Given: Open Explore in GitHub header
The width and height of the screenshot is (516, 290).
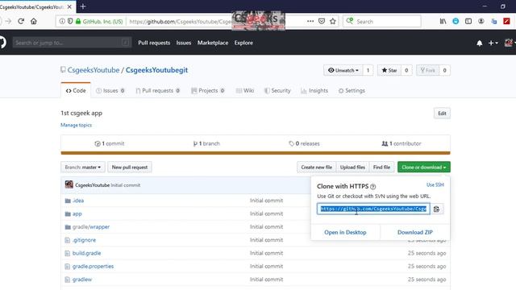Looking at the screenshot, I should coord(243,43).
